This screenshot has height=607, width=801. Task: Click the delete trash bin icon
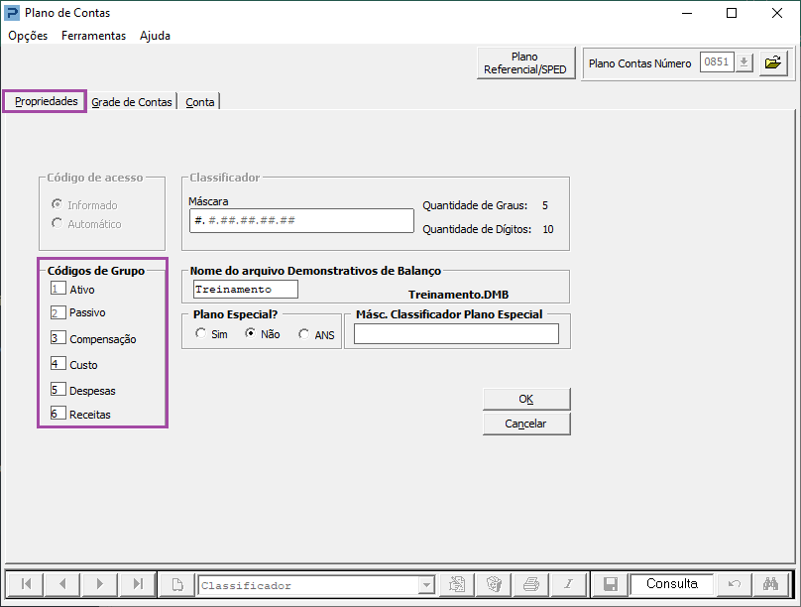tap(494, 583)
